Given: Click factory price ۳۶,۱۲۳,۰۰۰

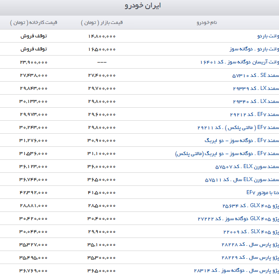Looking at the screenshot, I should 33,167.
